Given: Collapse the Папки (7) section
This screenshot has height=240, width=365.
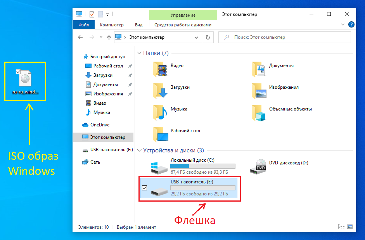Looking at the screenshot, I should [x=140, y=53].
